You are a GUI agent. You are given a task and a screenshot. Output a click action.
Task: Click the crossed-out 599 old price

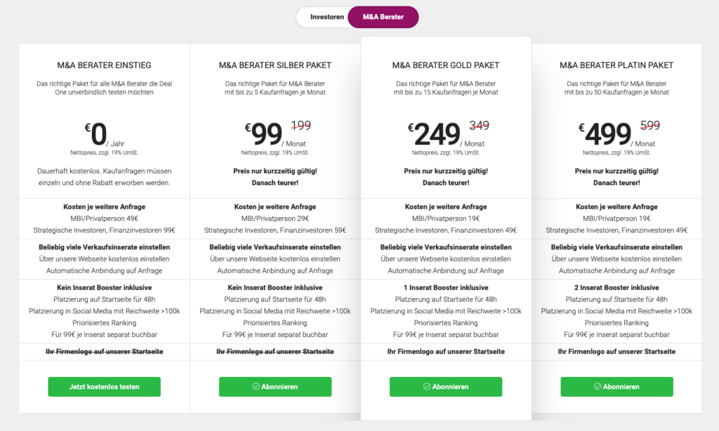(650, 125)
